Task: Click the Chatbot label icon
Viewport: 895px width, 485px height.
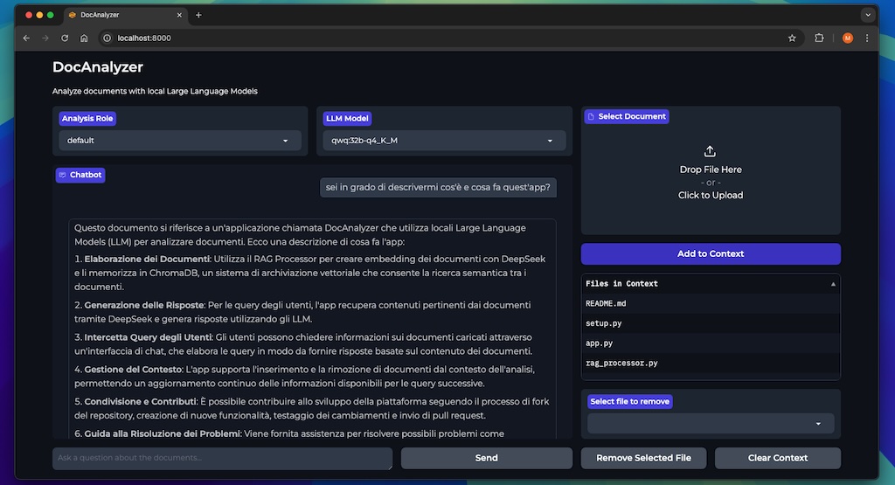Action: click(x=63, y=175)
